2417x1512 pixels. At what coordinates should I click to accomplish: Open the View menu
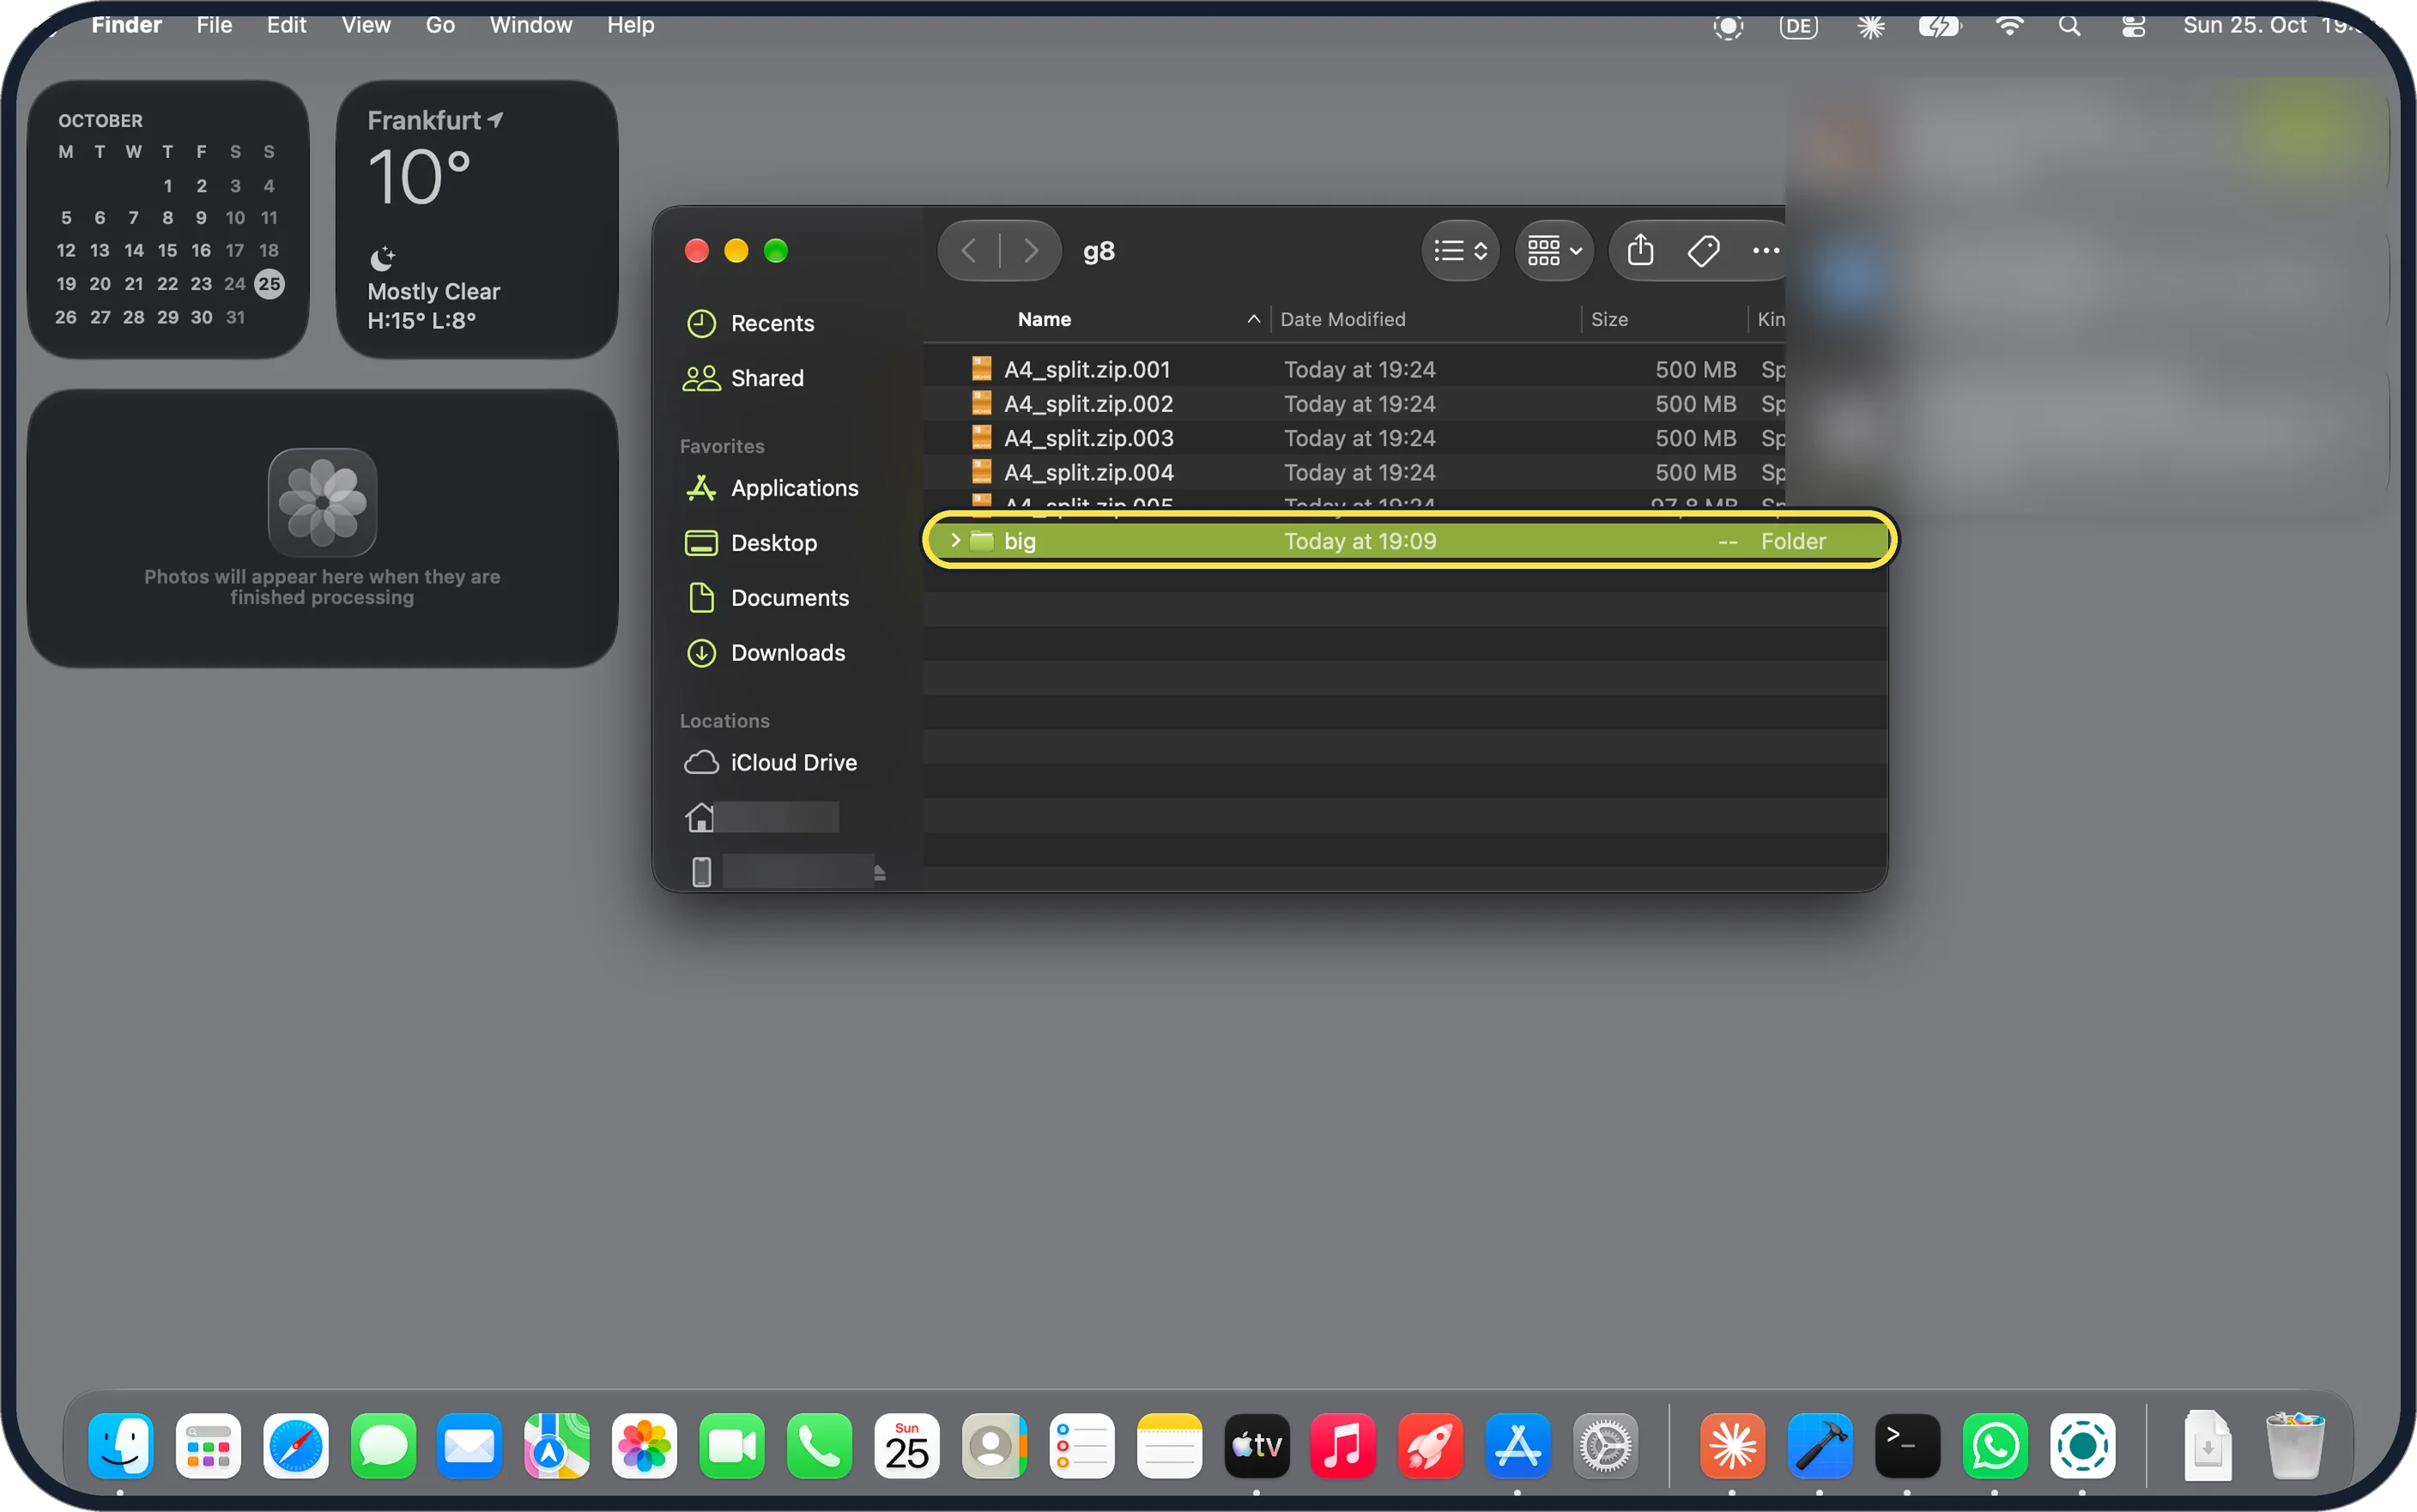click(366, 25)
